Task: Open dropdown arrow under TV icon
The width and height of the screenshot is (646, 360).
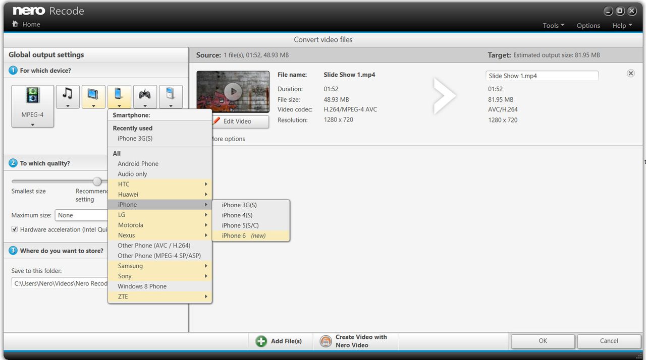Action: coord(93,106)
